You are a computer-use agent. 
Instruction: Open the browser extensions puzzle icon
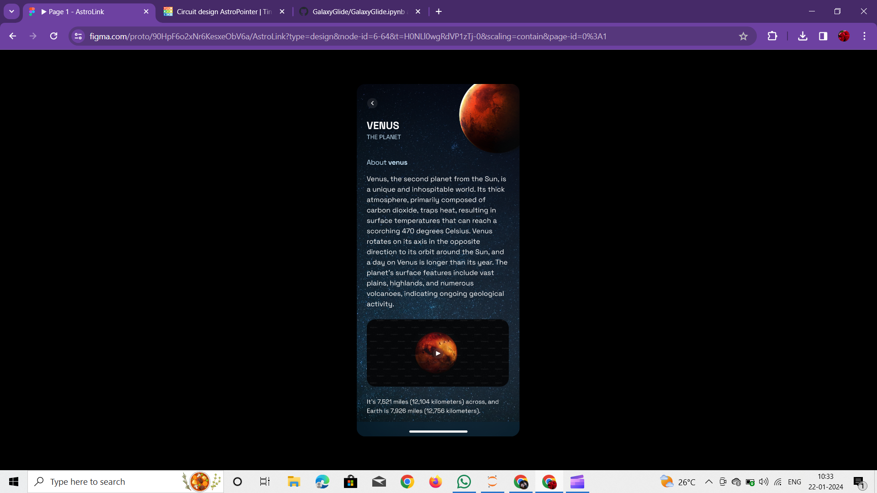pos(772,37)
